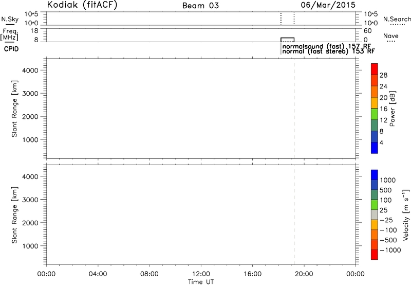Screen dimensions: 411x285
Task: Click the '60' Nave axis value
Action: click(367, 31)
